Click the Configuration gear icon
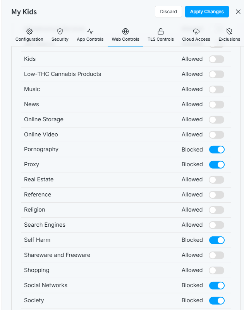The width and height of the screenshot is (244, 310). point(29,31)
